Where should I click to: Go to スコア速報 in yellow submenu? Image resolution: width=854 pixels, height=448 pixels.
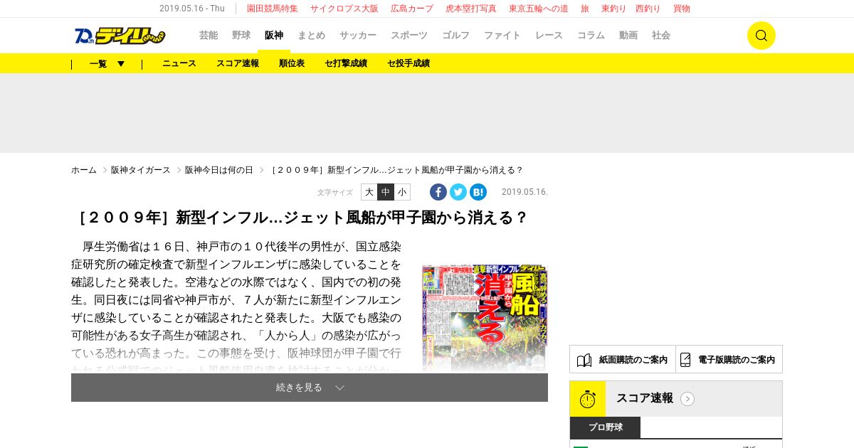[238, 63]
